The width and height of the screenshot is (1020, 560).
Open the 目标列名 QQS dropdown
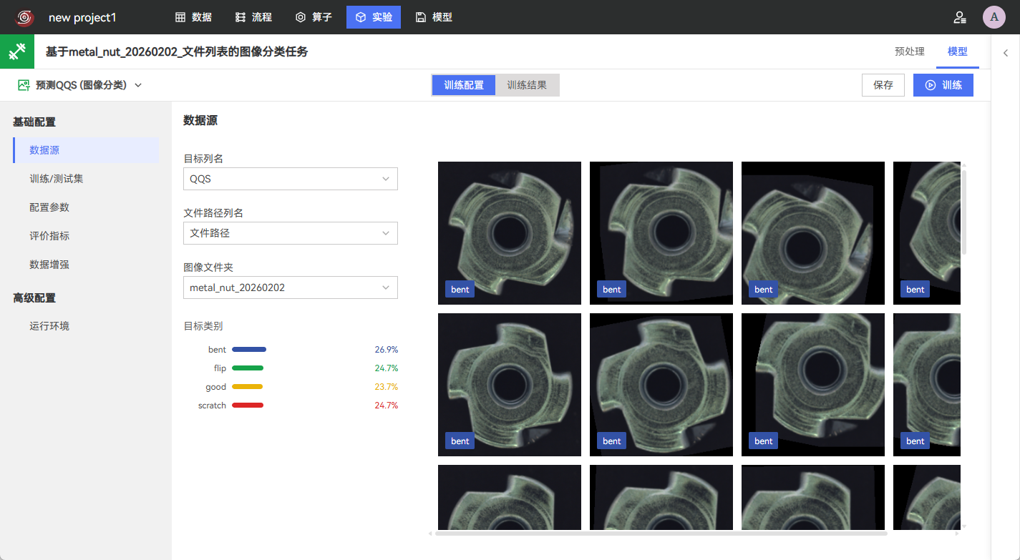291,179
